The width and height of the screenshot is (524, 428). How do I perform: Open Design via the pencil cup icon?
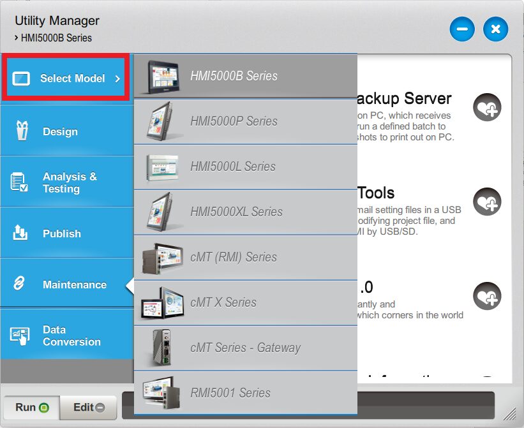tap(22, 131)
